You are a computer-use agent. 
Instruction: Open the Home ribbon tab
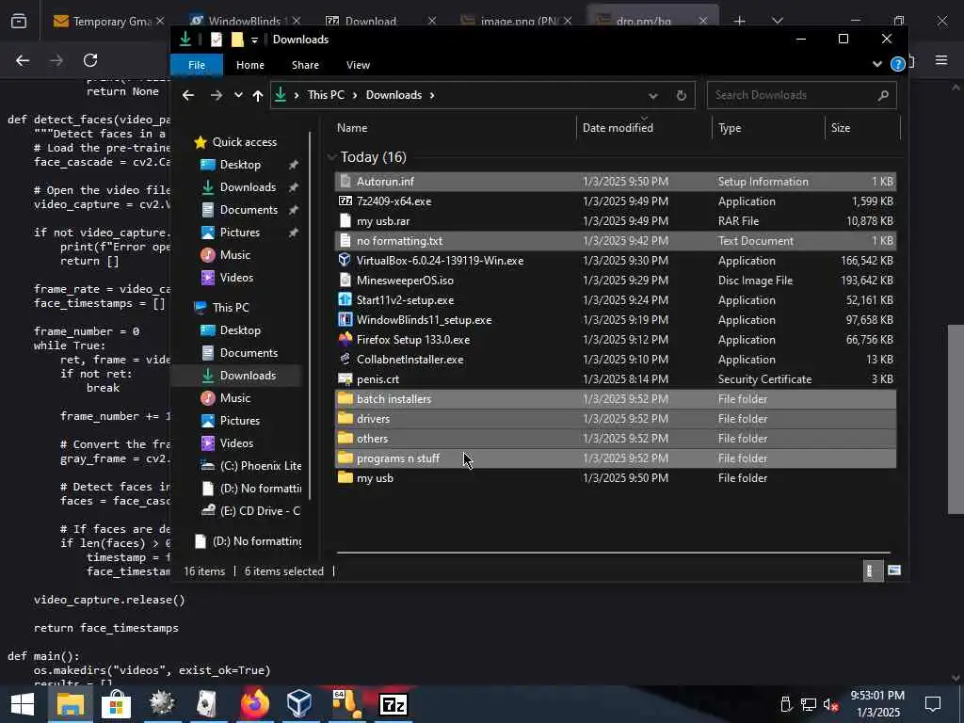tap(250, 65)
